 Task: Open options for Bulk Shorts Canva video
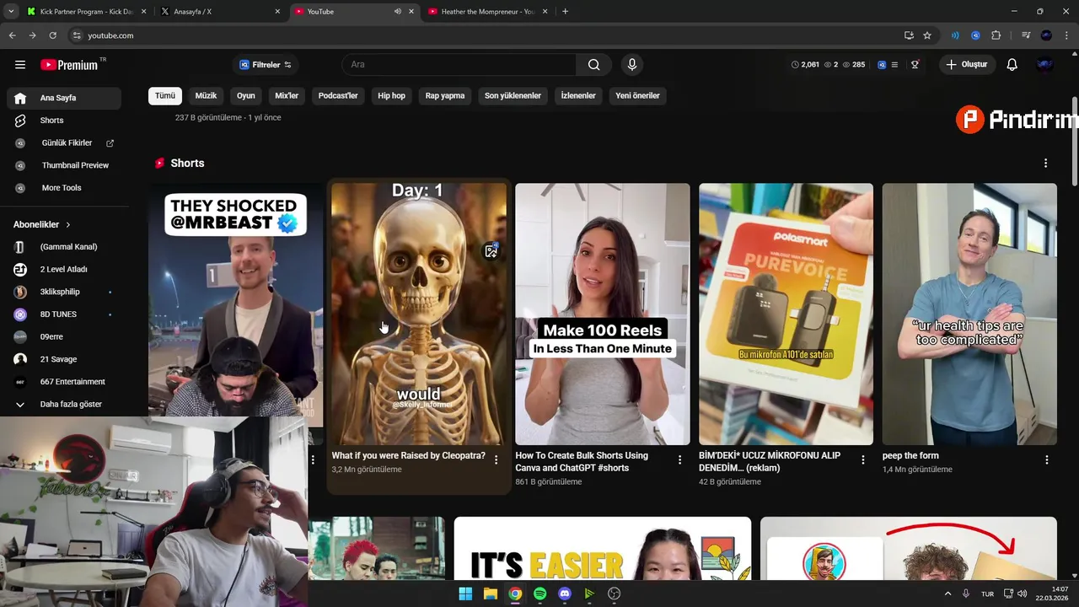(679, 459)
